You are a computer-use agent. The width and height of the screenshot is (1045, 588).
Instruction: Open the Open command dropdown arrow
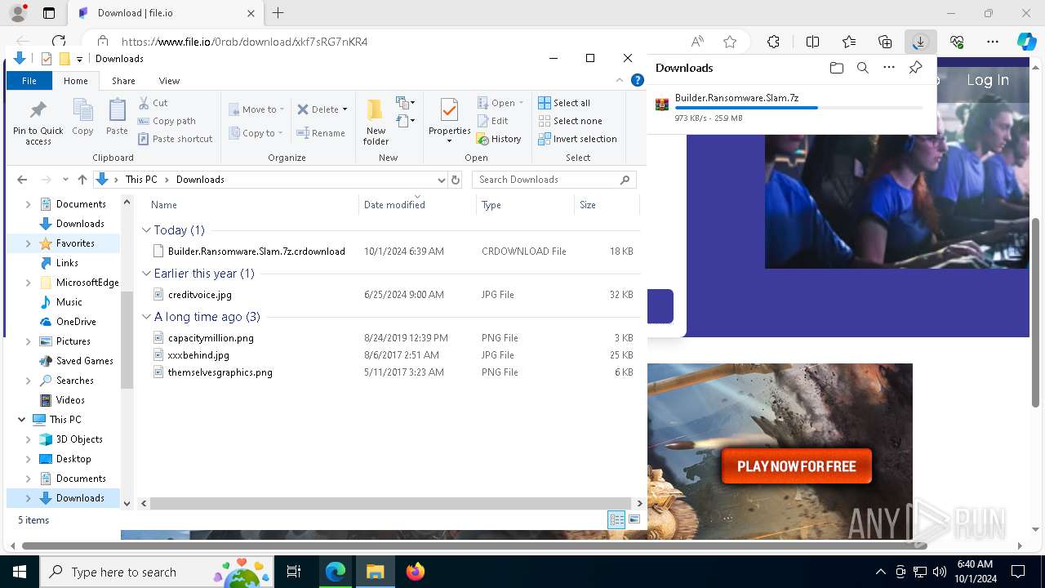pyautogui.click(x=521, y=103)
